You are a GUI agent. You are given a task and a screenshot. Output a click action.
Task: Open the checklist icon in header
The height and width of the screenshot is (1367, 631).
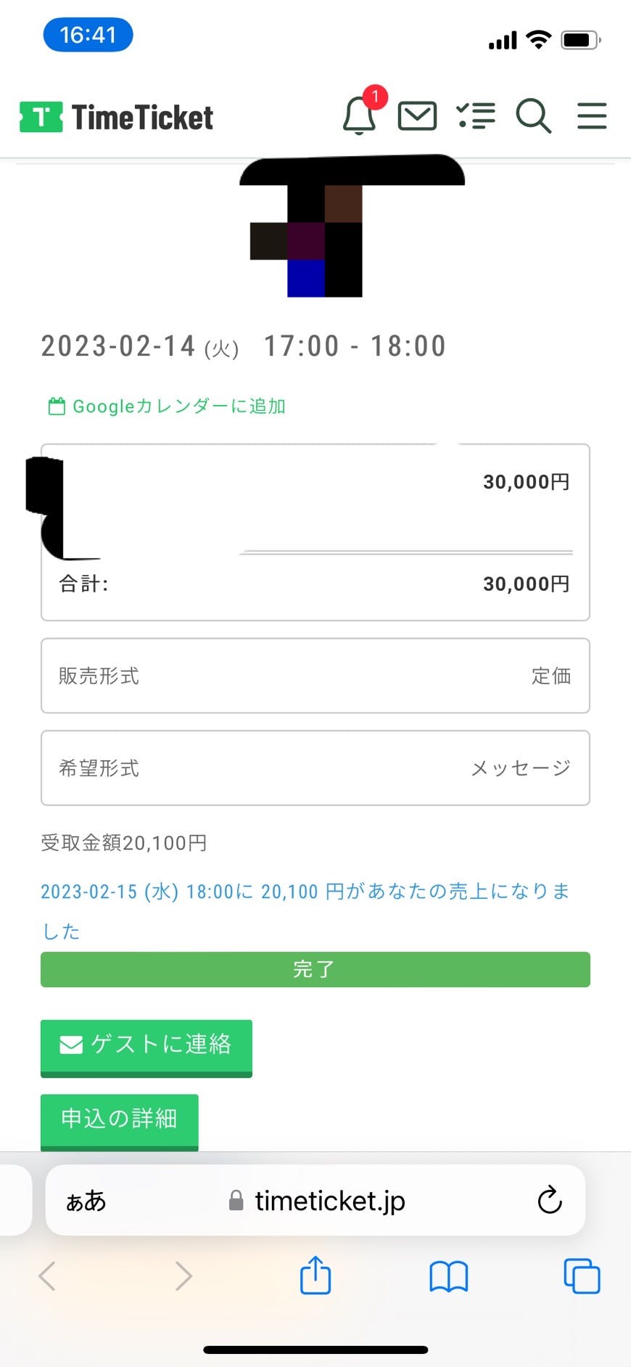click(476, 115)
